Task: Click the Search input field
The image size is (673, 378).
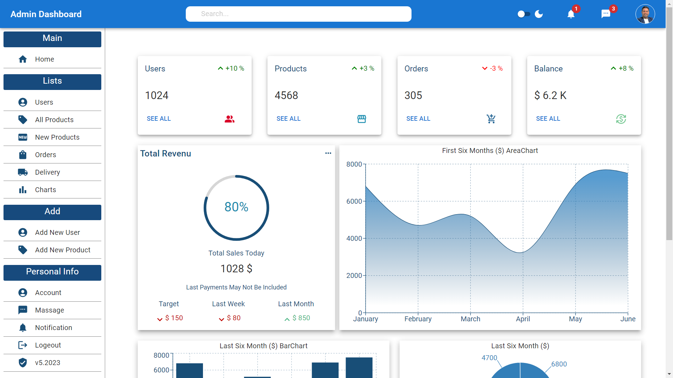Action: 298,14
